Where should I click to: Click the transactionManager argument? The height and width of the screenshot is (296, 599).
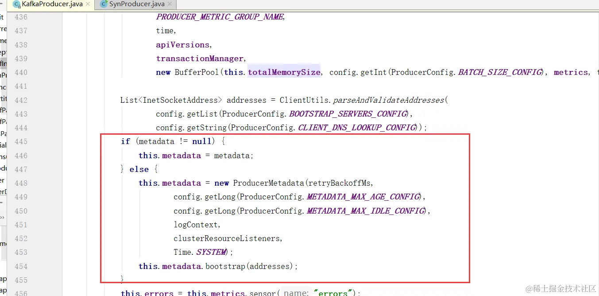tap(200, 58)
